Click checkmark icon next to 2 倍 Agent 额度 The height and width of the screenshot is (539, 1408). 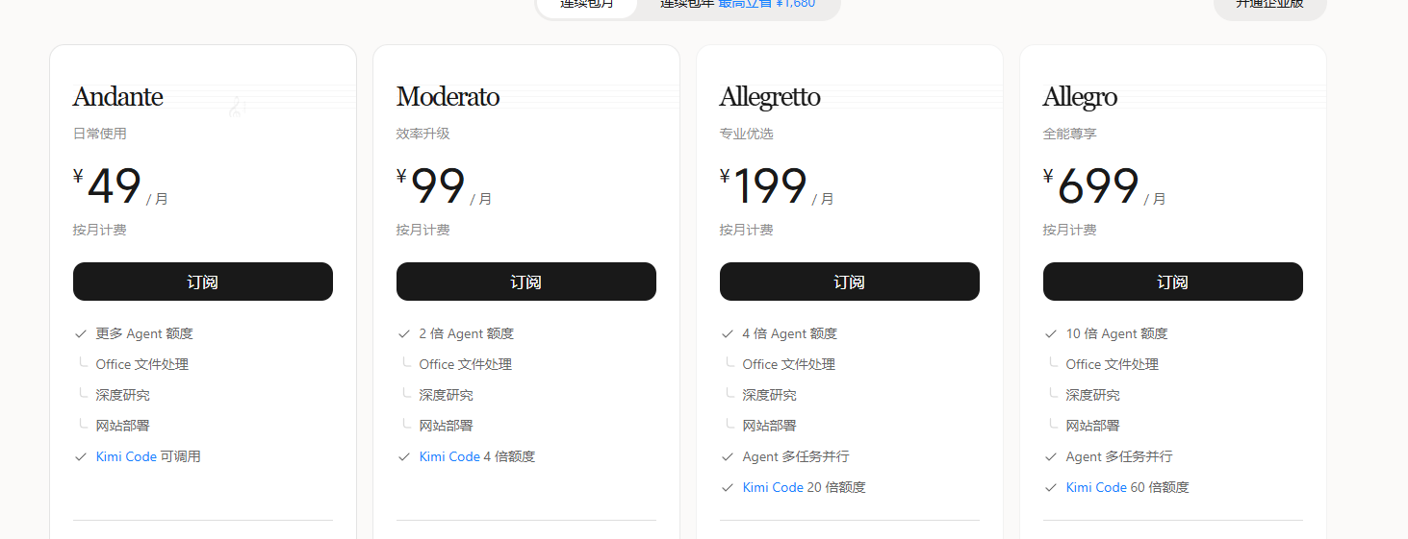[x=404, y=333]
